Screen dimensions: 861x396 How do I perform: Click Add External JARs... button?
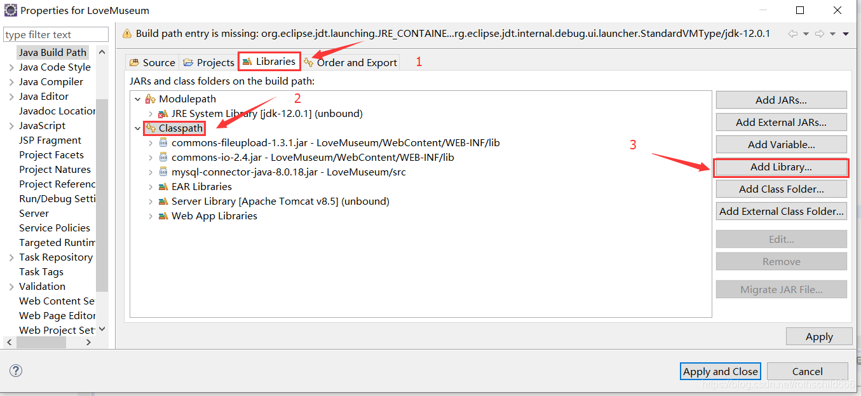(781, 122)
